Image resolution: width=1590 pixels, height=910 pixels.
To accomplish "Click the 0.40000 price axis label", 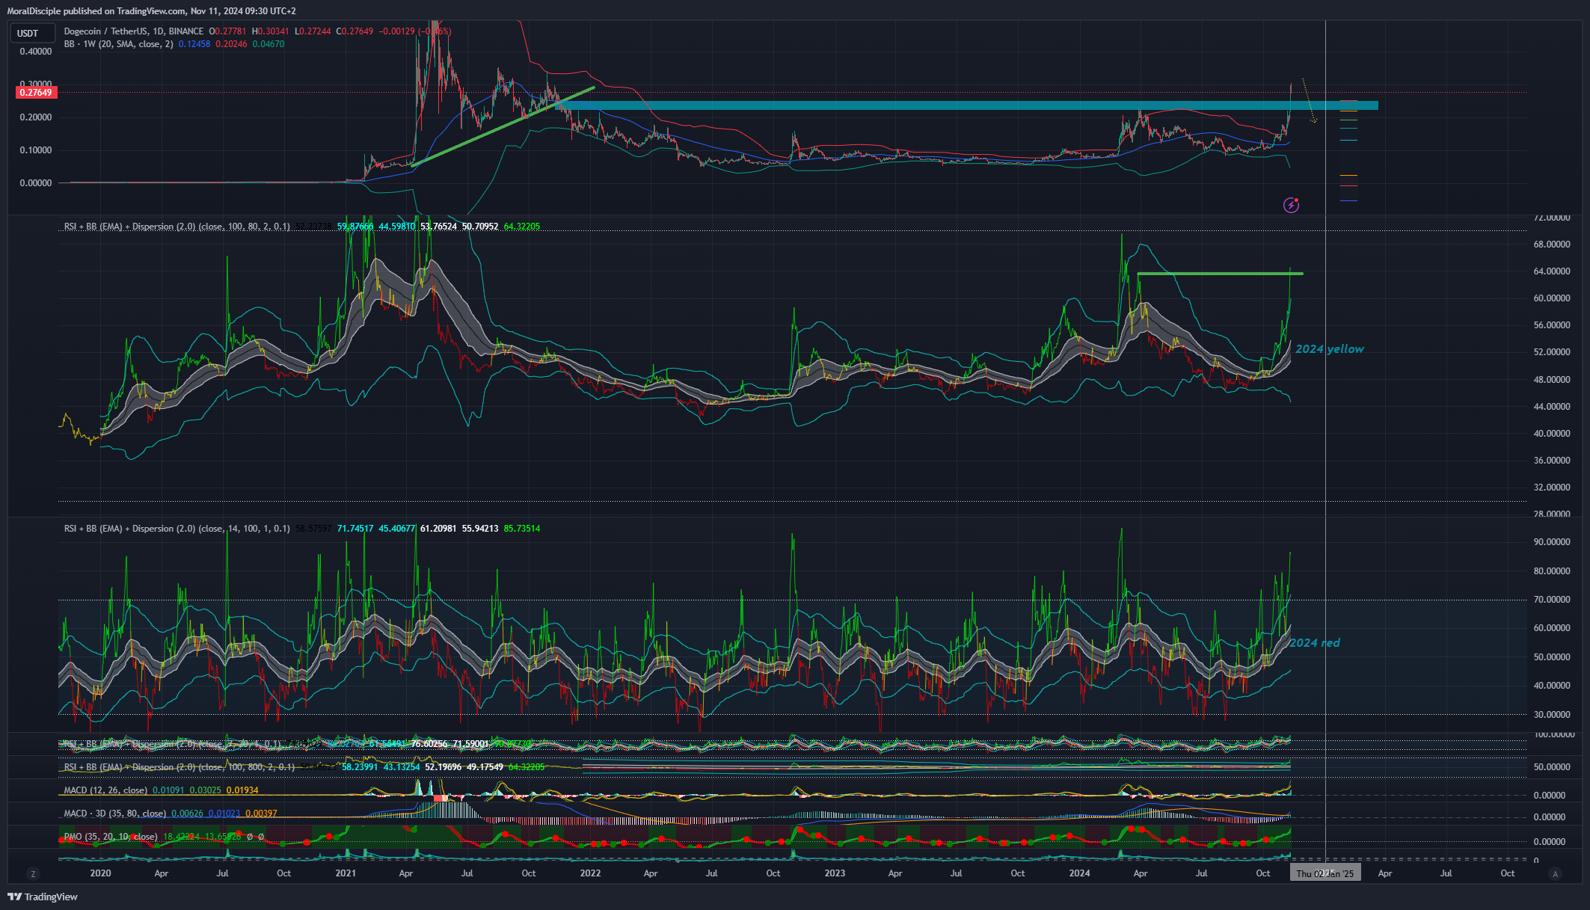I will [36, 52].
